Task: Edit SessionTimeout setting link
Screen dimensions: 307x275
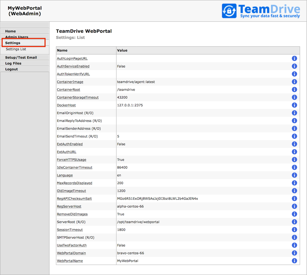Action: [x=70, y=230]
